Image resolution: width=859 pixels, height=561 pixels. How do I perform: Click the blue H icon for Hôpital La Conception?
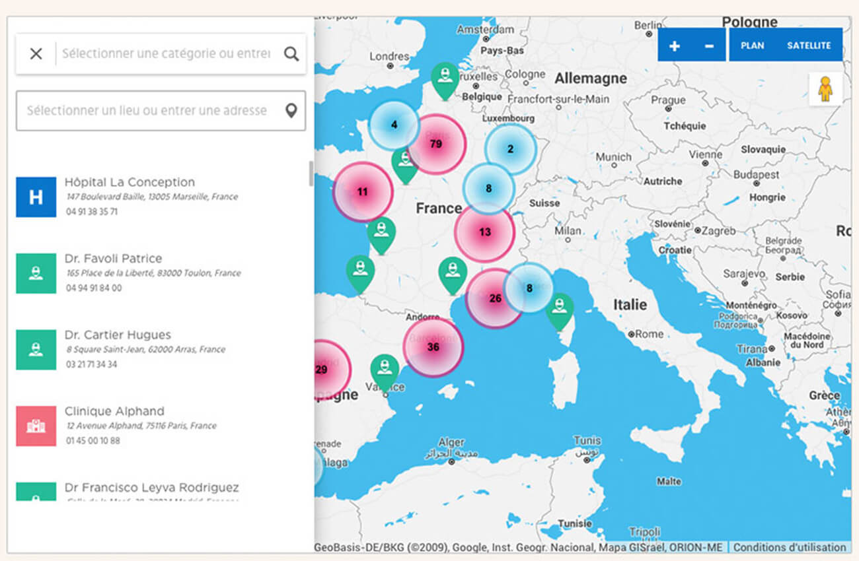[x=36, y=197]
